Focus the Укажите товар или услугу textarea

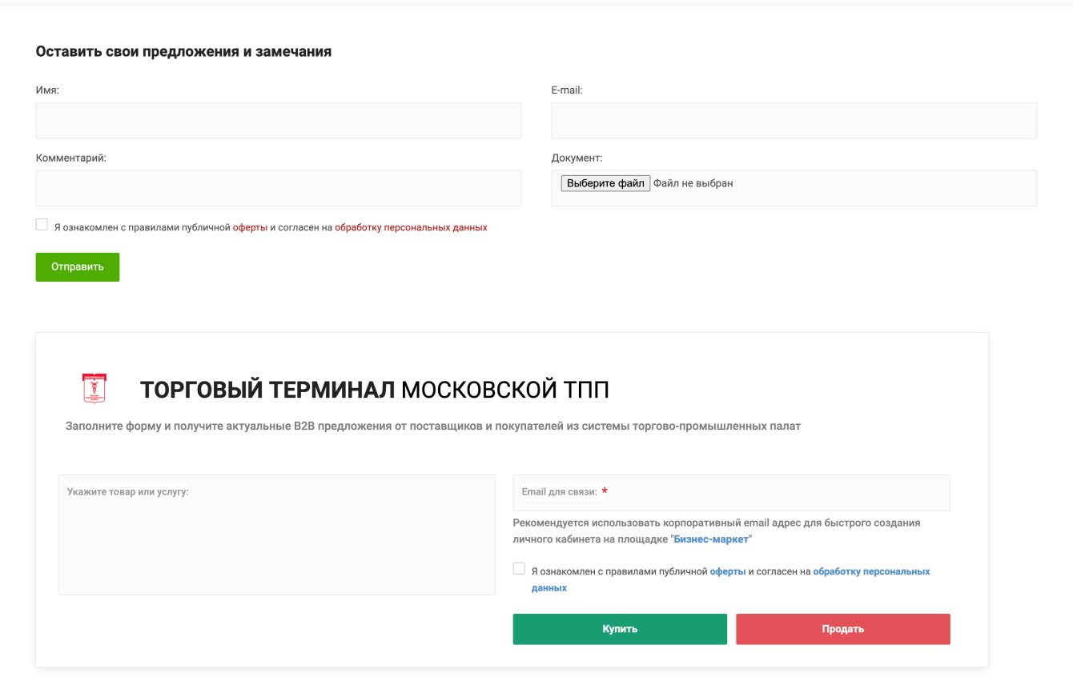(x=277, y=535)
